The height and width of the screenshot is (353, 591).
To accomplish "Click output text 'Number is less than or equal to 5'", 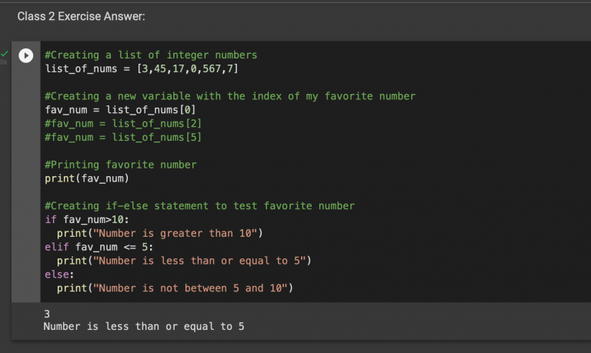I will tap(144, 327).
